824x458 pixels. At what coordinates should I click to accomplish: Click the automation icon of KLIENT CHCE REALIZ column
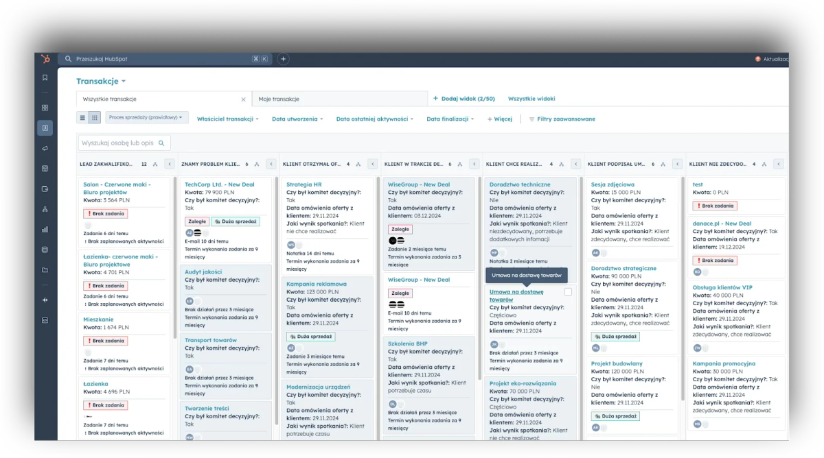(x=562, y=164)
